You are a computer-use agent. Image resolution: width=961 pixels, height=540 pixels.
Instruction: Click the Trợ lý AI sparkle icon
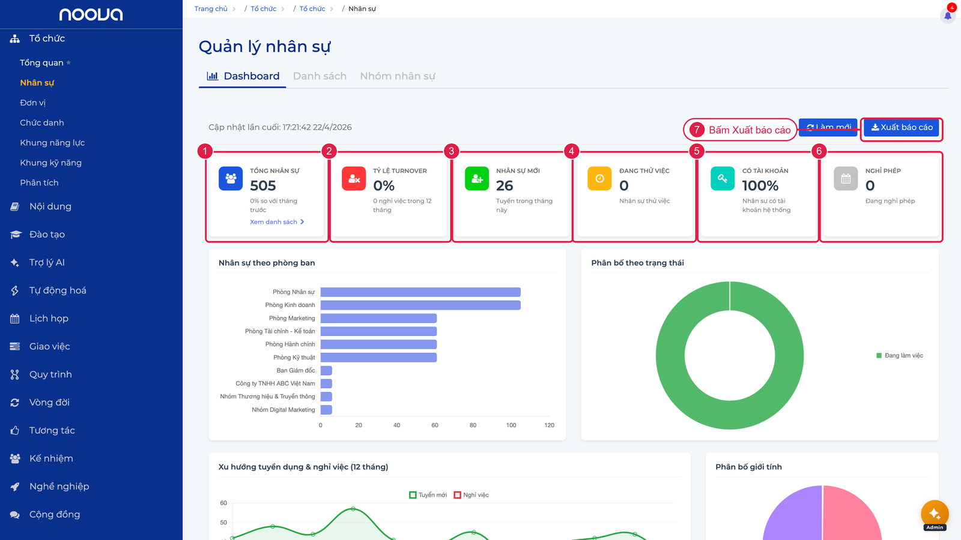15,263
